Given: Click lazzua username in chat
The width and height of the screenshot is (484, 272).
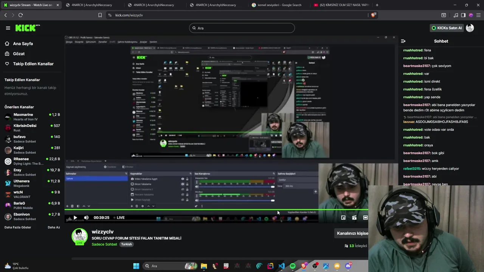Looking at the screenshot, I should click(x=409, y=122).
